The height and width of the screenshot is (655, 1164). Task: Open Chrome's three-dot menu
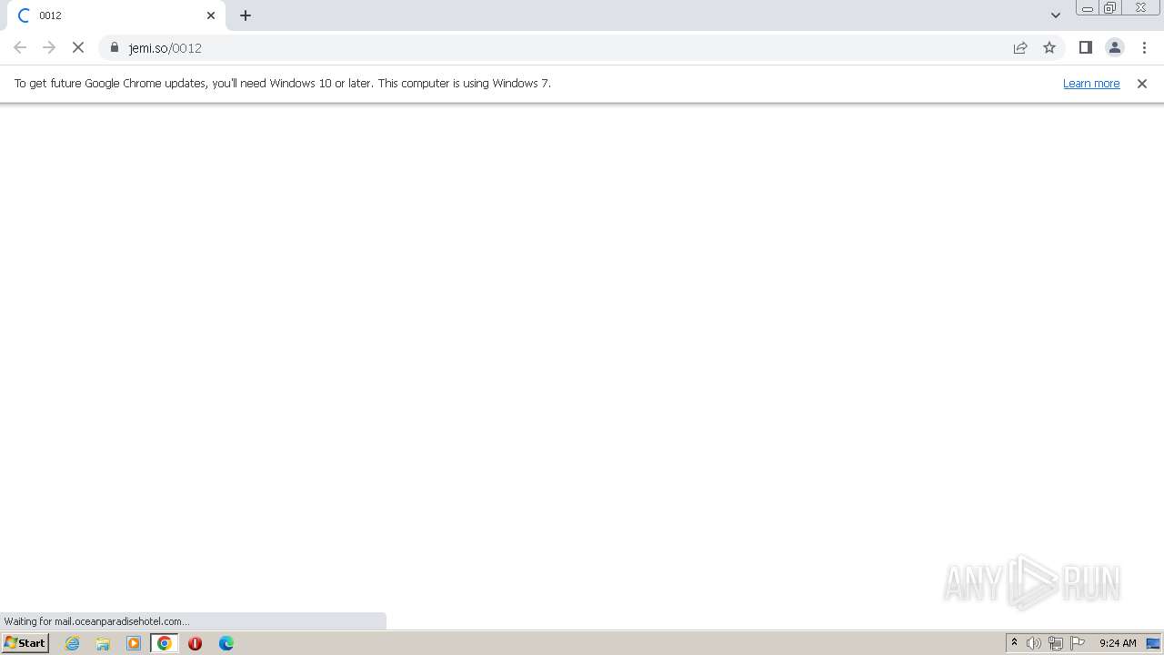(1144, 47)
